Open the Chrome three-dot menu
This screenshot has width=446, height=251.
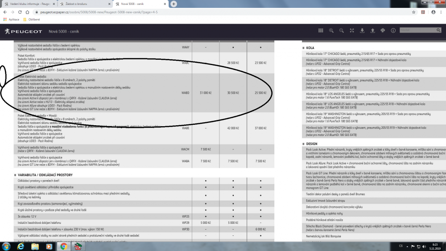click(x=441, y=12)
